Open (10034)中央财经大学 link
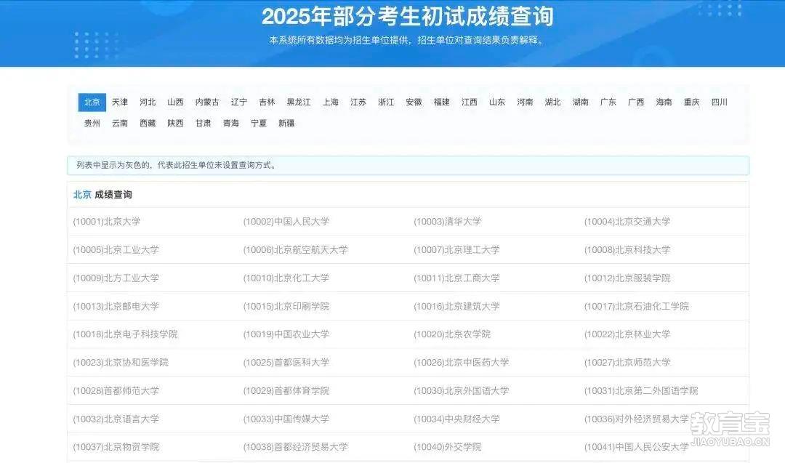Screen dimensions: 785x463 click(x=456, y=419)
